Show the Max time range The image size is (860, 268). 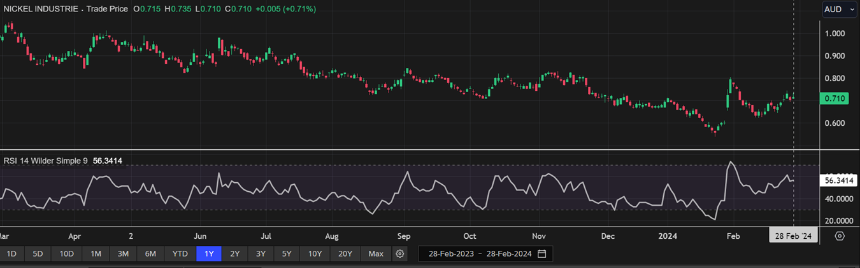tap(376, 254)
